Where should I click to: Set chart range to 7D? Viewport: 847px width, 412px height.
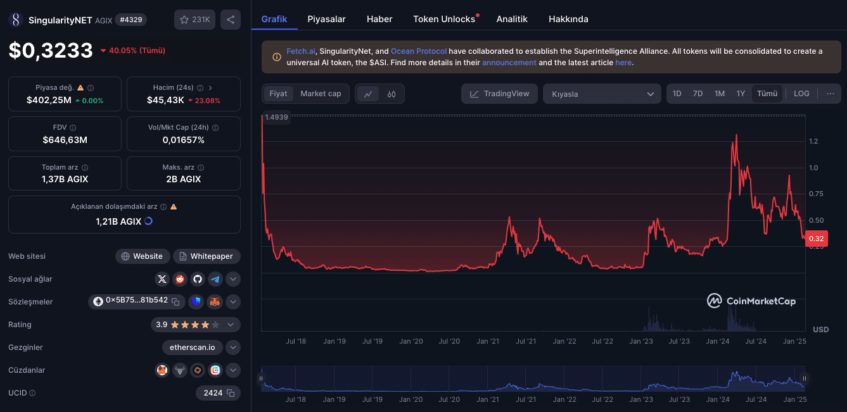[697, 94]
